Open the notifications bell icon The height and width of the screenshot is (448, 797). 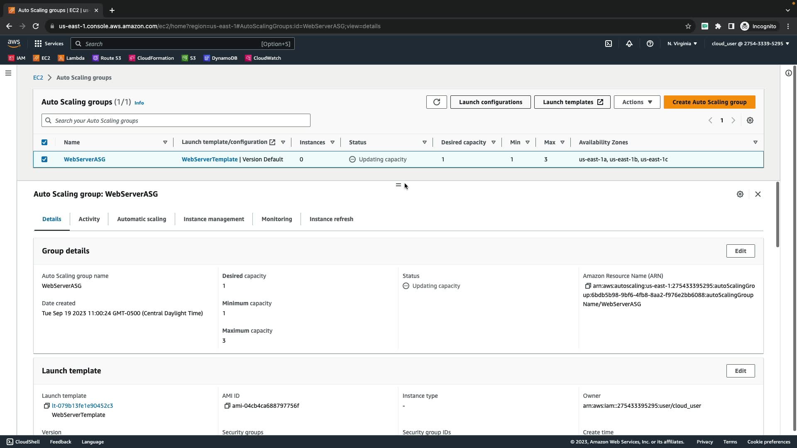click(x=629, y=44)
